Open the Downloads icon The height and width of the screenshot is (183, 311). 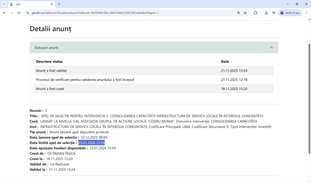tap(266, 13)
